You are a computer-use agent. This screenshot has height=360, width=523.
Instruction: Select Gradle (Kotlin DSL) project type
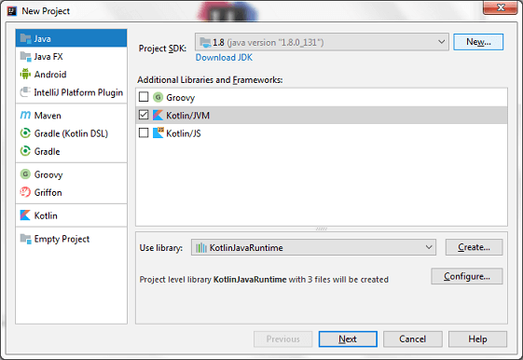pos(71,133)
